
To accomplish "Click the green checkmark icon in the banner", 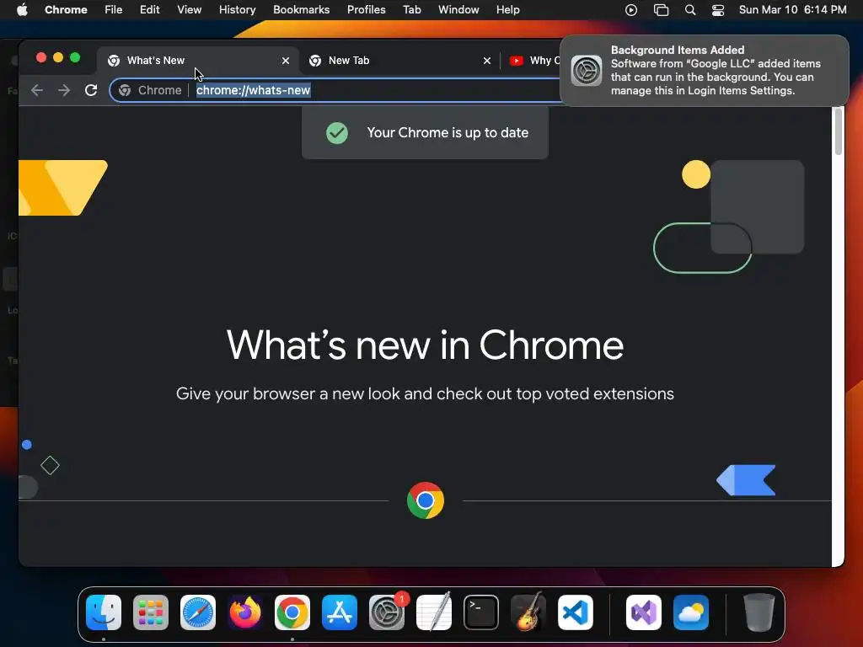I will [337, 132].
